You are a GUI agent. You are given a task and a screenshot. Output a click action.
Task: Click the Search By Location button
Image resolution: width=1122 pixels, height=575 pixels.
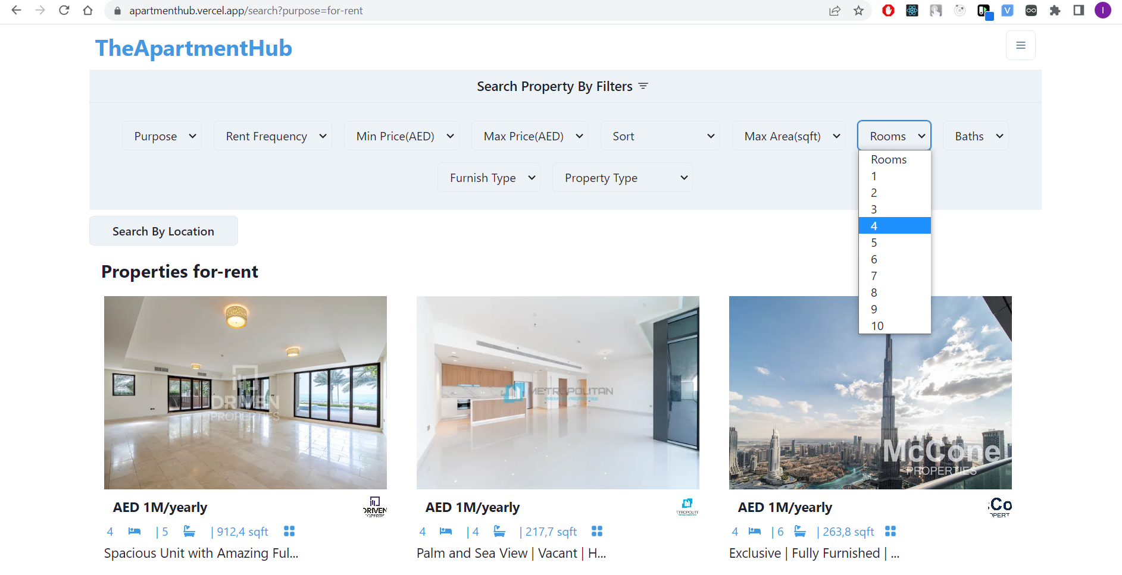point(163,231)
